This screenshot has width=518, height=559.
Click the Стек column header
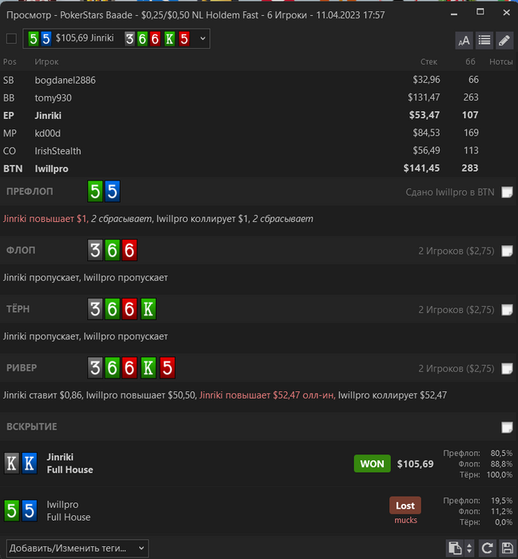pos(428,61)
